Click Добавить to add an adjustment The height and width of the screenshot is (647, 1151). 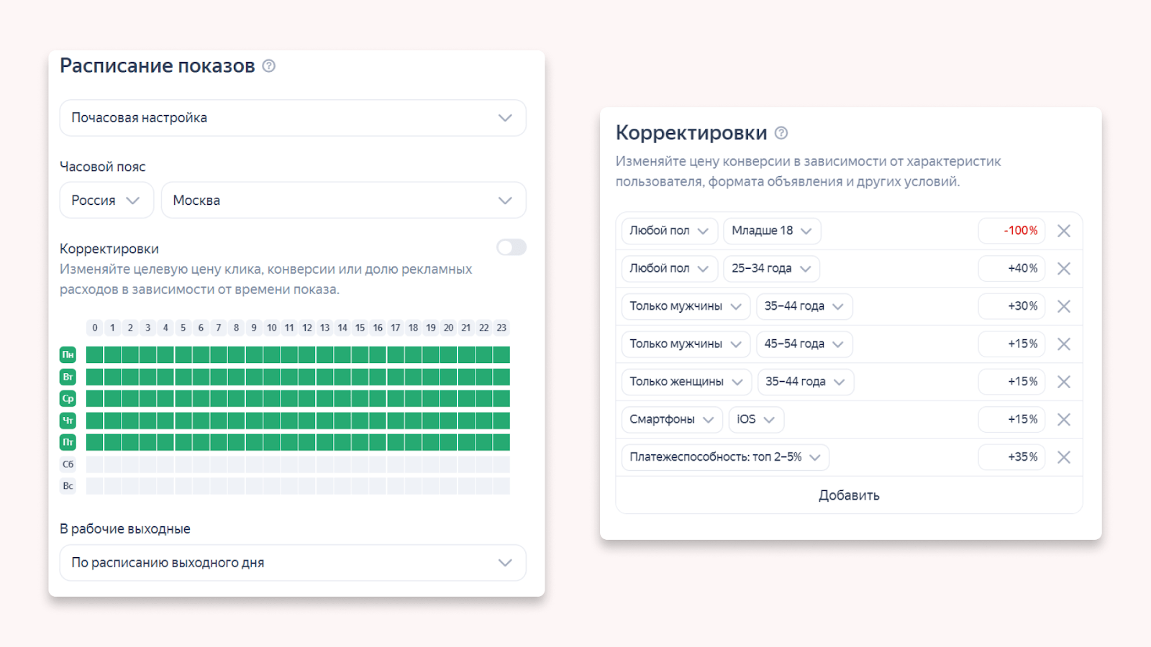849,495
